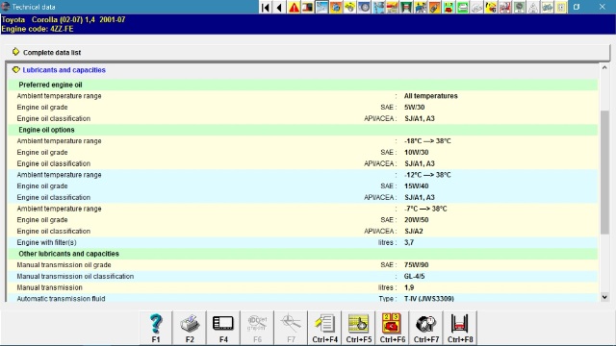Close the Technical data window
Viewport: 616px width, 346px height.
click(603, 7)
